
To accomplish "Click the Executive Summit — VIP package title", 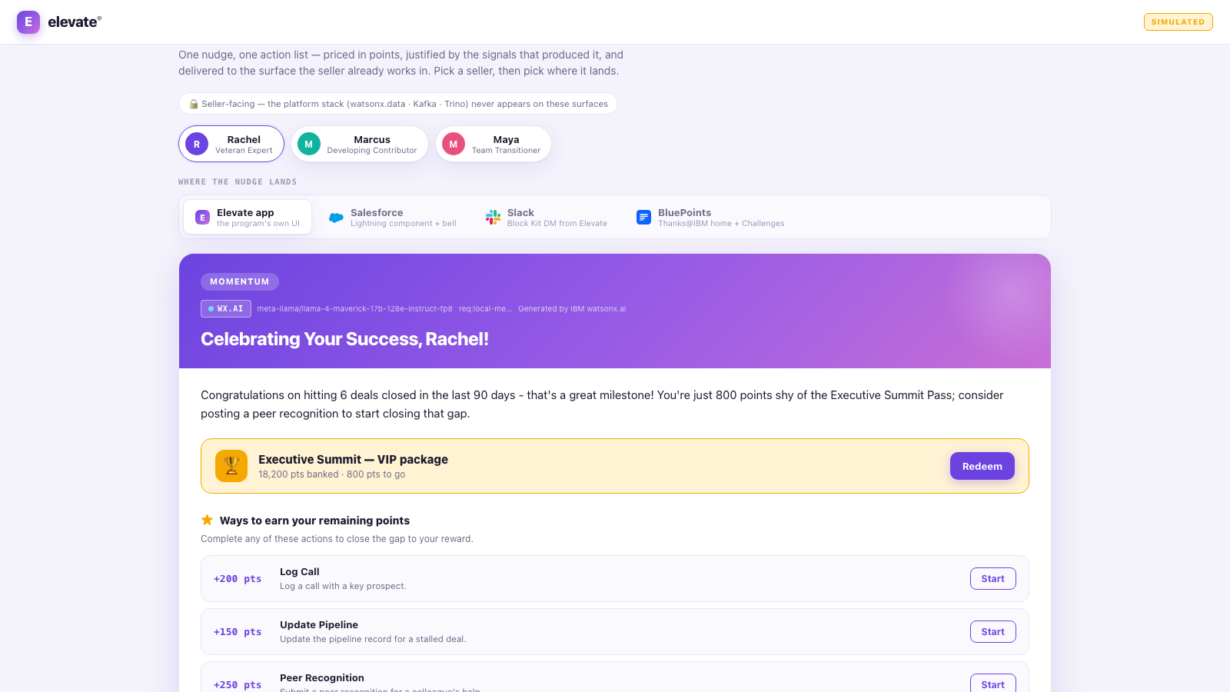I will pos(353,459).
